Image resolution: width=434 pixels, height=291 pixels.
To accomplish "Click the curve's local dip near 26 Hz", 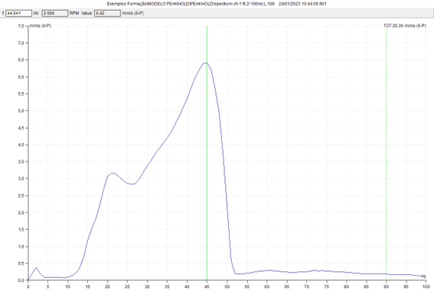I will tap(132, 184).
